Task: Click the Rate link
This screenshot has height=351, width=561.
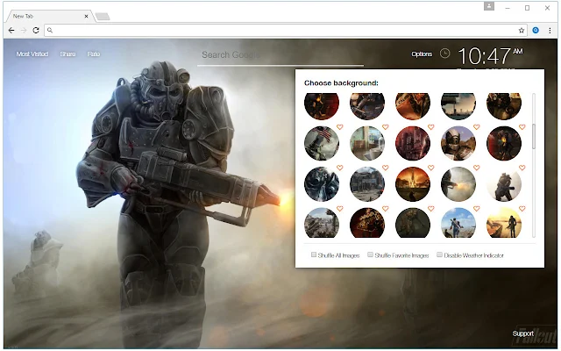Action: pyautogui.click(x=94, y=54)
